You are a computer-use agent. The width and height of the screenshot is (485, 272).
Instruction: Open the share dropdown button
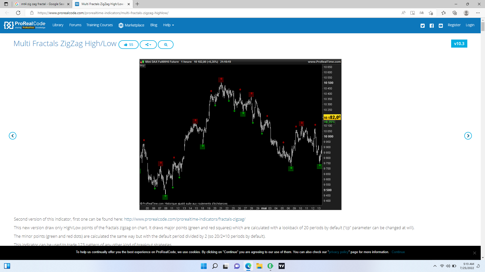pyautogui.click(x=148, y=45)
